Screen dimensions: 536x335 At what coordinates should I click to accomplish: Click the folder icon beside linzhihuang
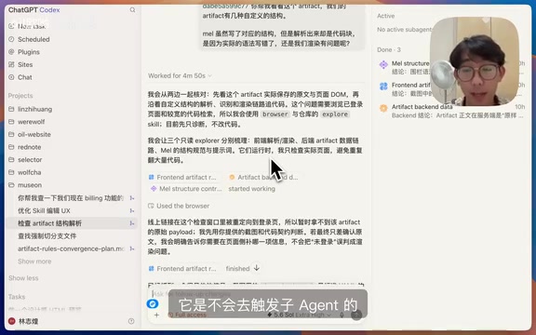pos(11,109)
